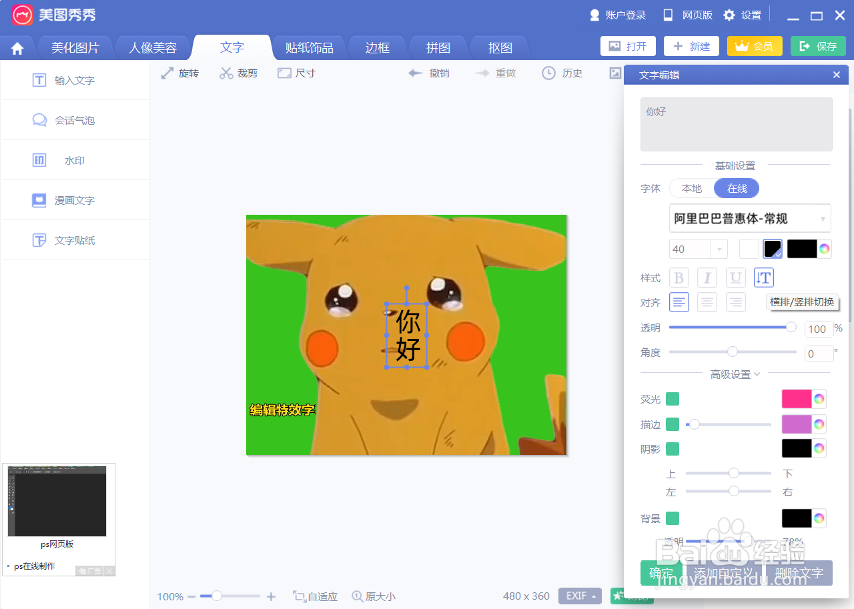Zoom out with the minus button
The height and width of the screenshot is (609, 854).
191,596
